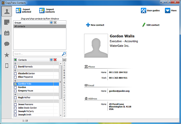Click home phone number 00 1 555 184 912
The width and height of the screenshot is (181, 124).
[118, 72]
